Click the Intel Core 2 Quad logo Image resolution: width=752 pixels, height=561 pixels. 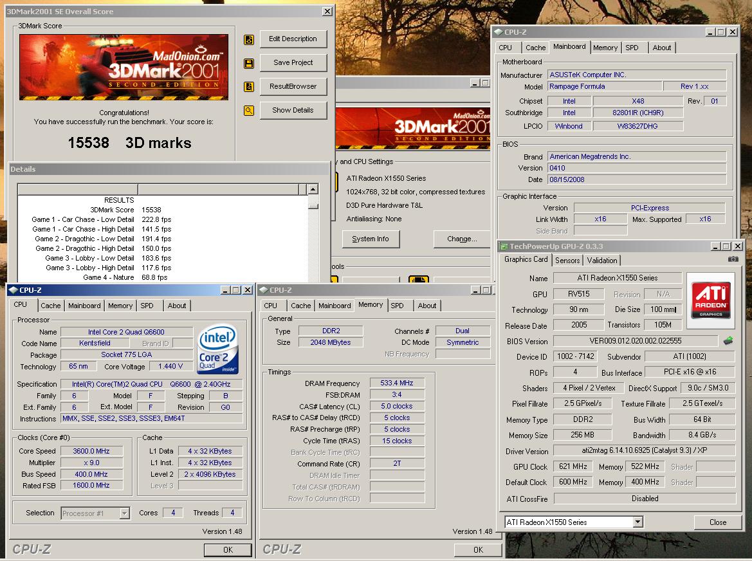217,349
